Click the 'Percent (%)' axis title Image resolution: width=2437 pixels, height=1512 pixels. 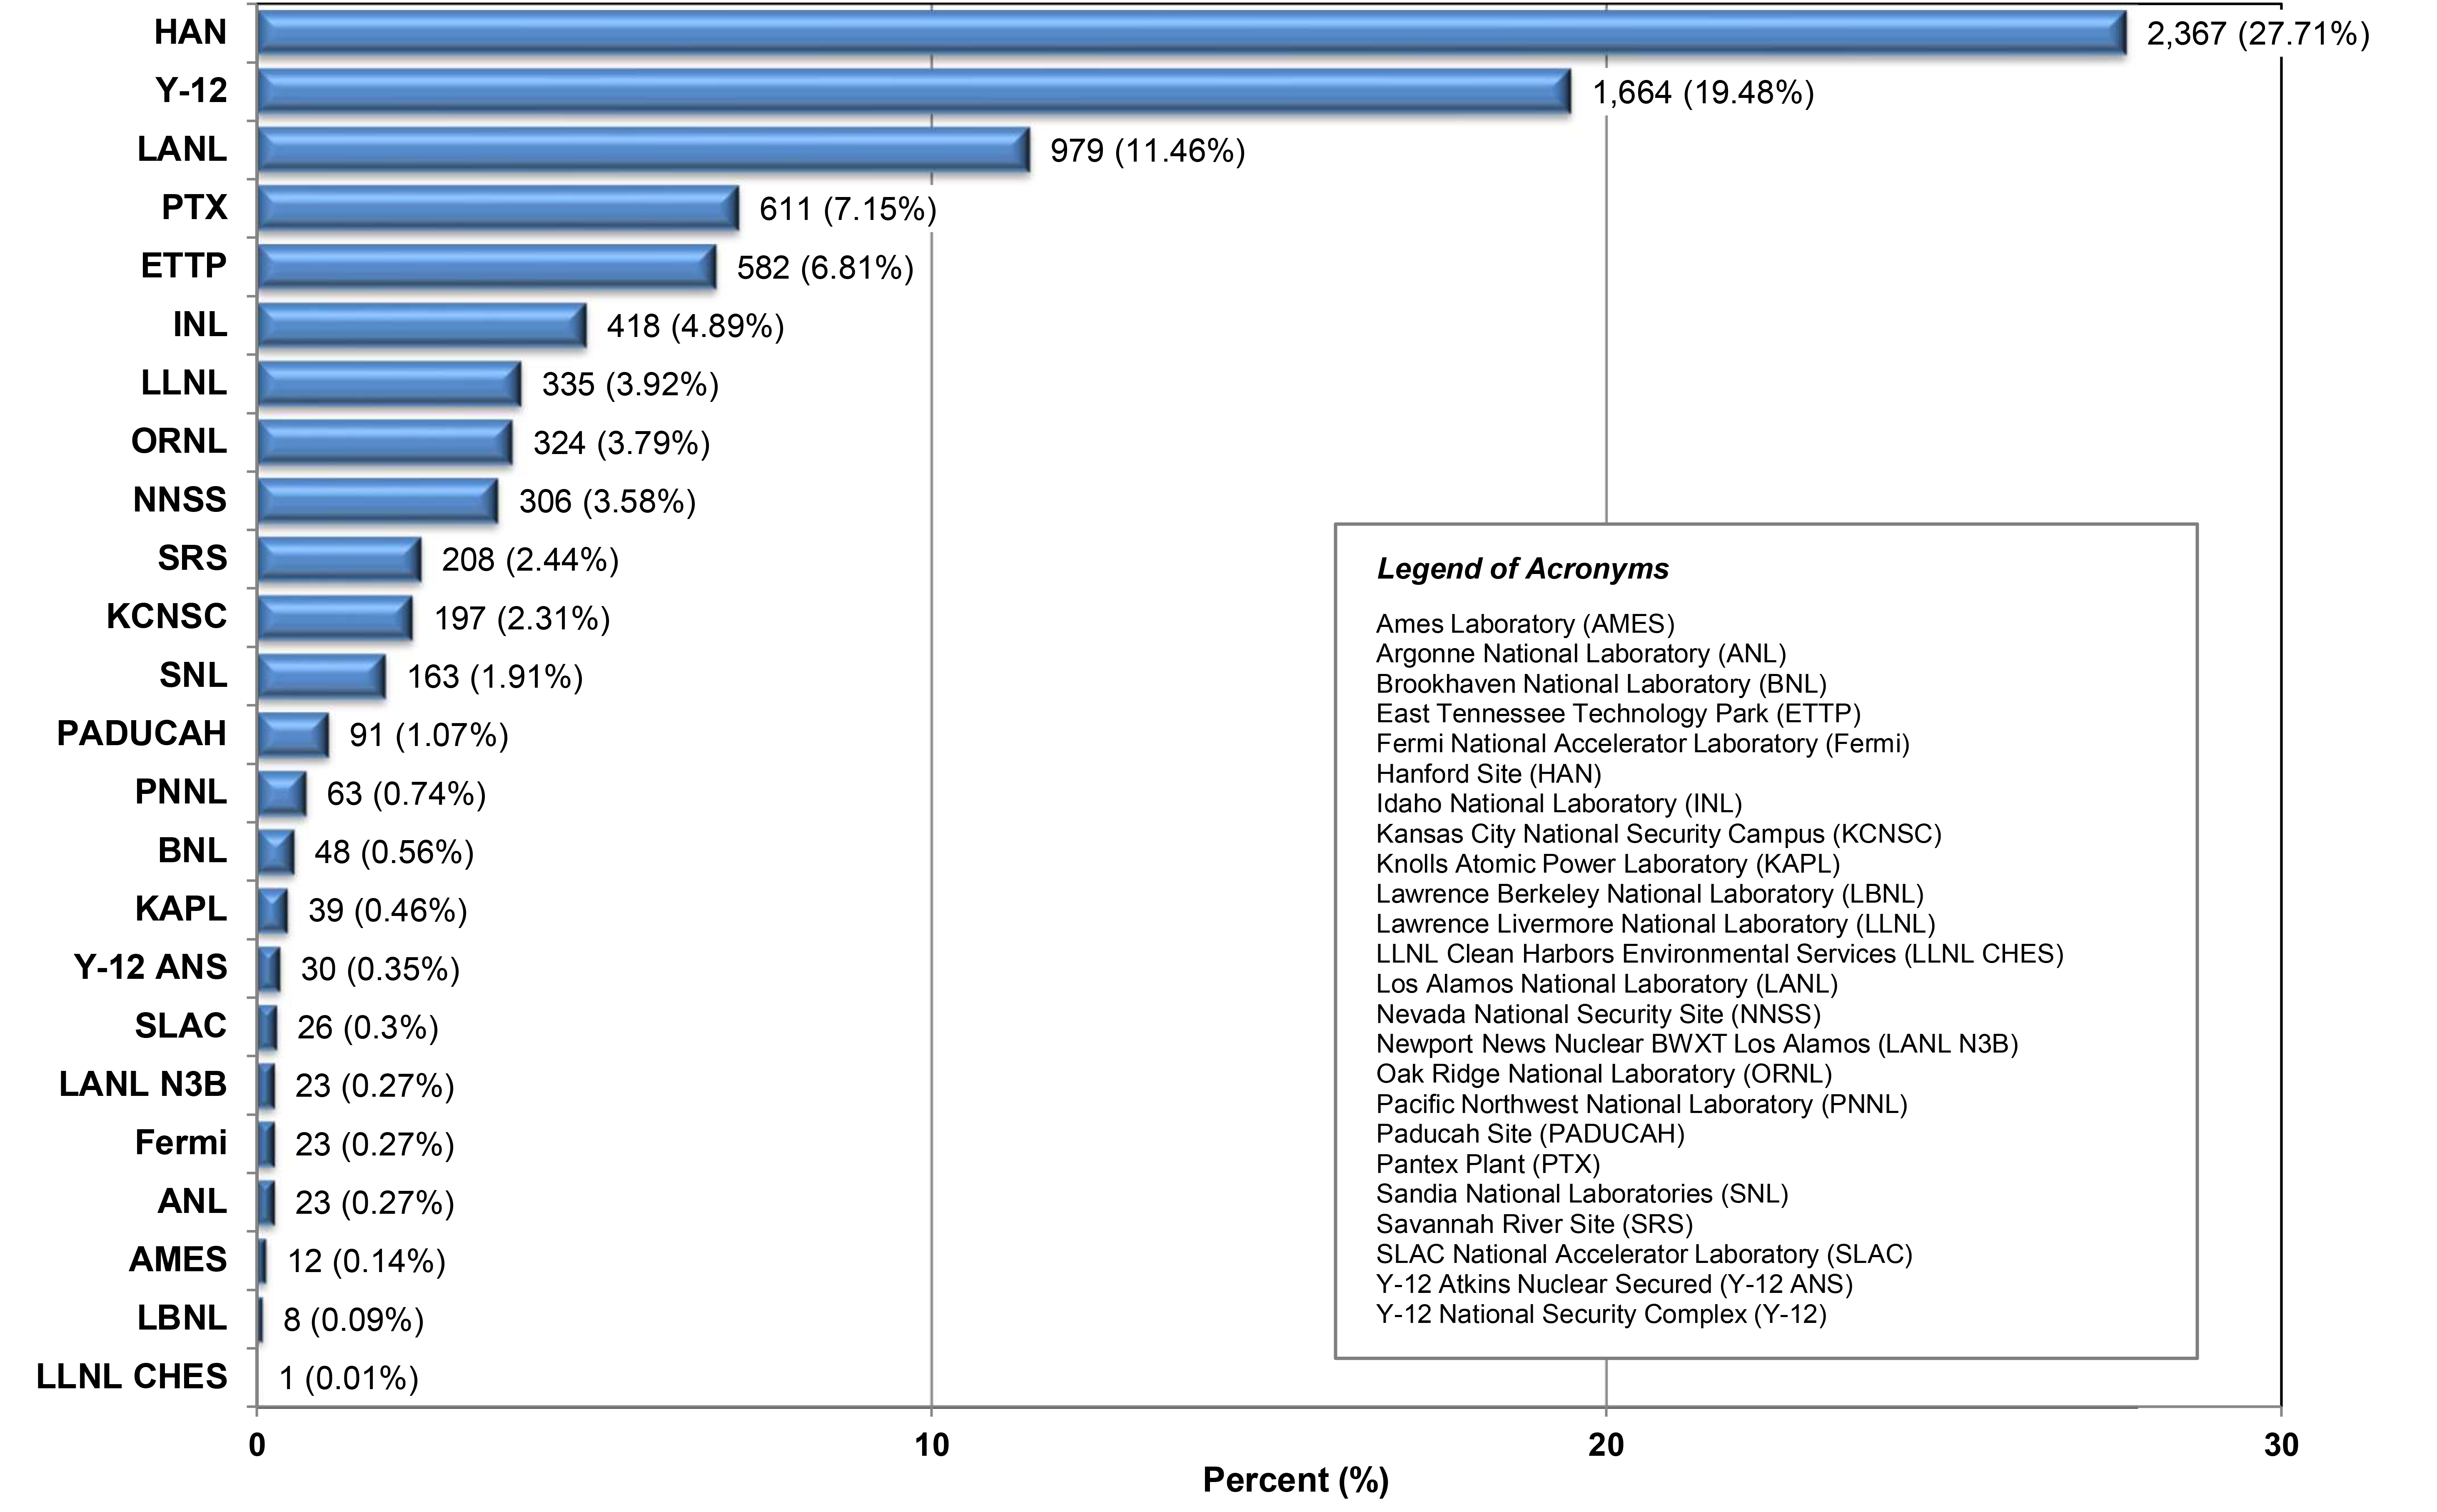tap(1296, 1480)
